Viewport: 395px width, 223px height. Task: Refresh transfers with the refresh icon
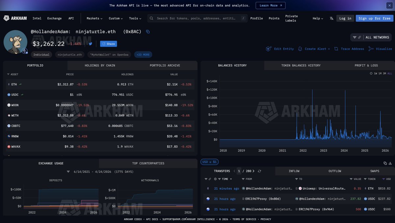click(259, 171)
